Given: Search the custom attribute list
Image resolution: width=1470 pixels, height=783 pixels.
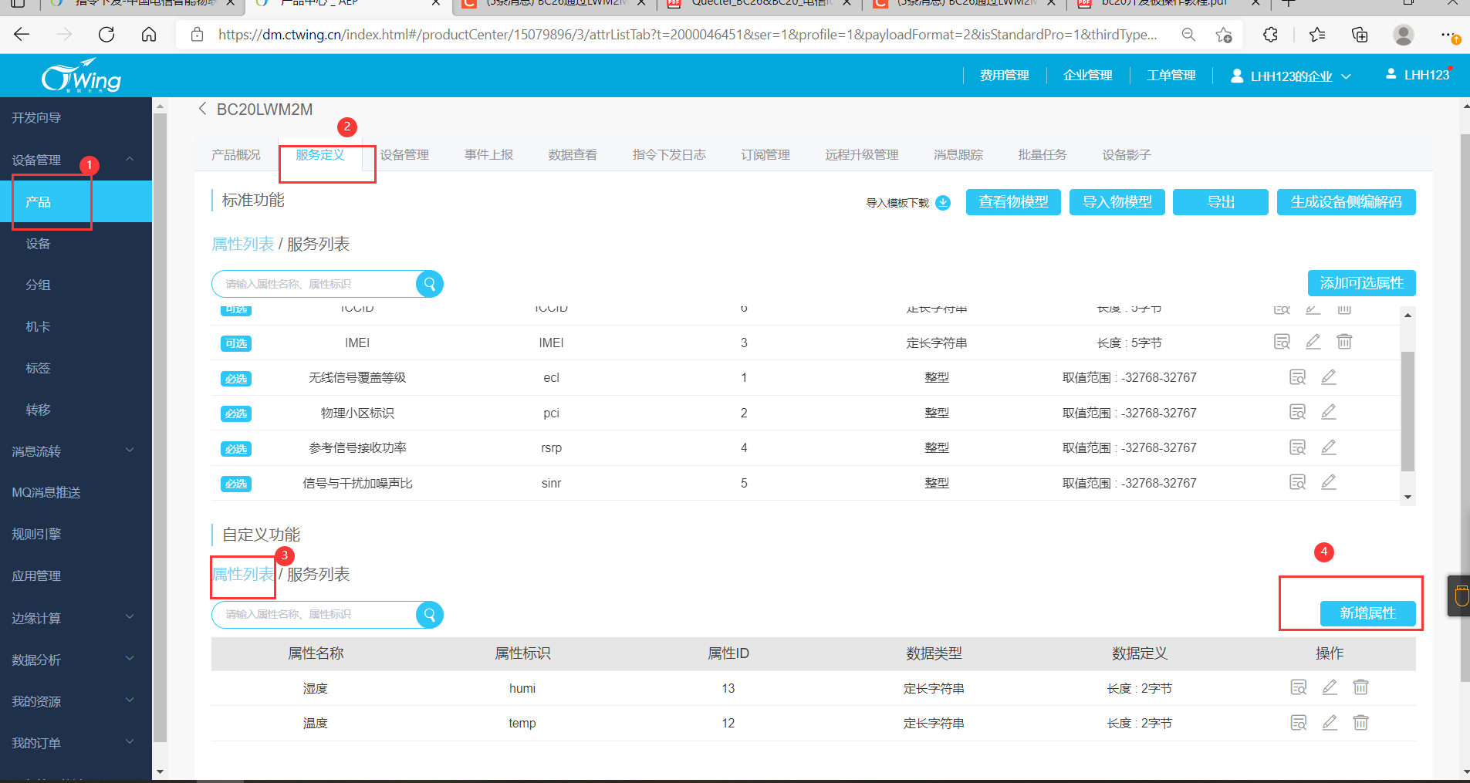Looking at the screenshot, I should point(430,615).
